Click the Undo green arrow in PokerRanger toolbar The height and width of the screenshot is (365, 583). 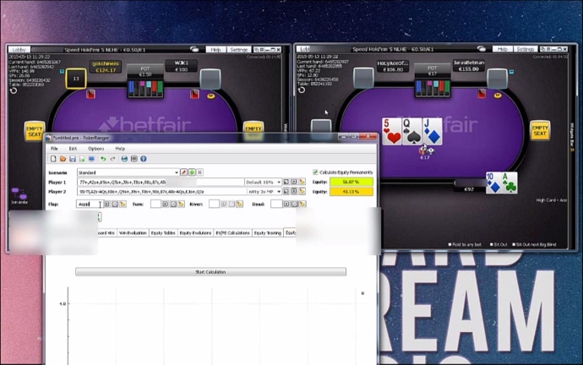tap(103, 159)
